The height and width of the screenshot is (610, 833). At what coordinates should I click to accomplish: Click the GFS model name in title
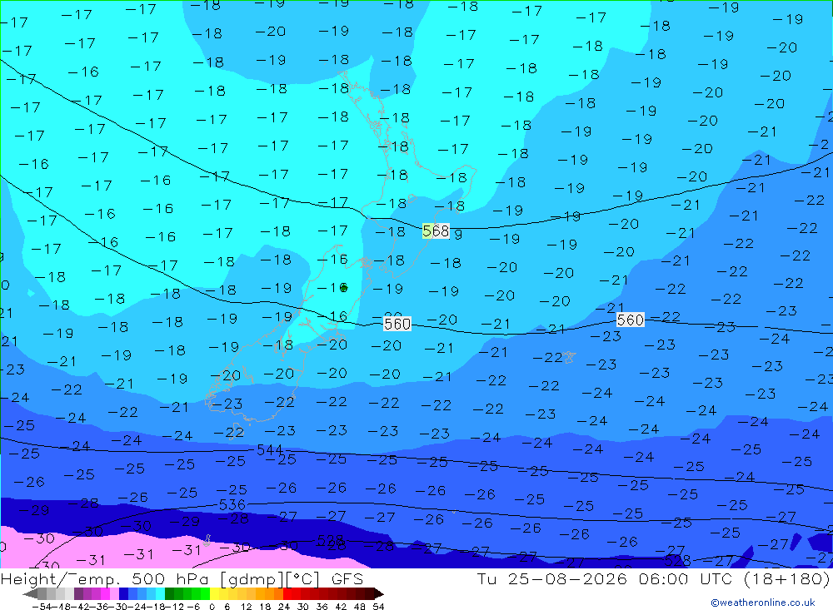pos(347,578)
